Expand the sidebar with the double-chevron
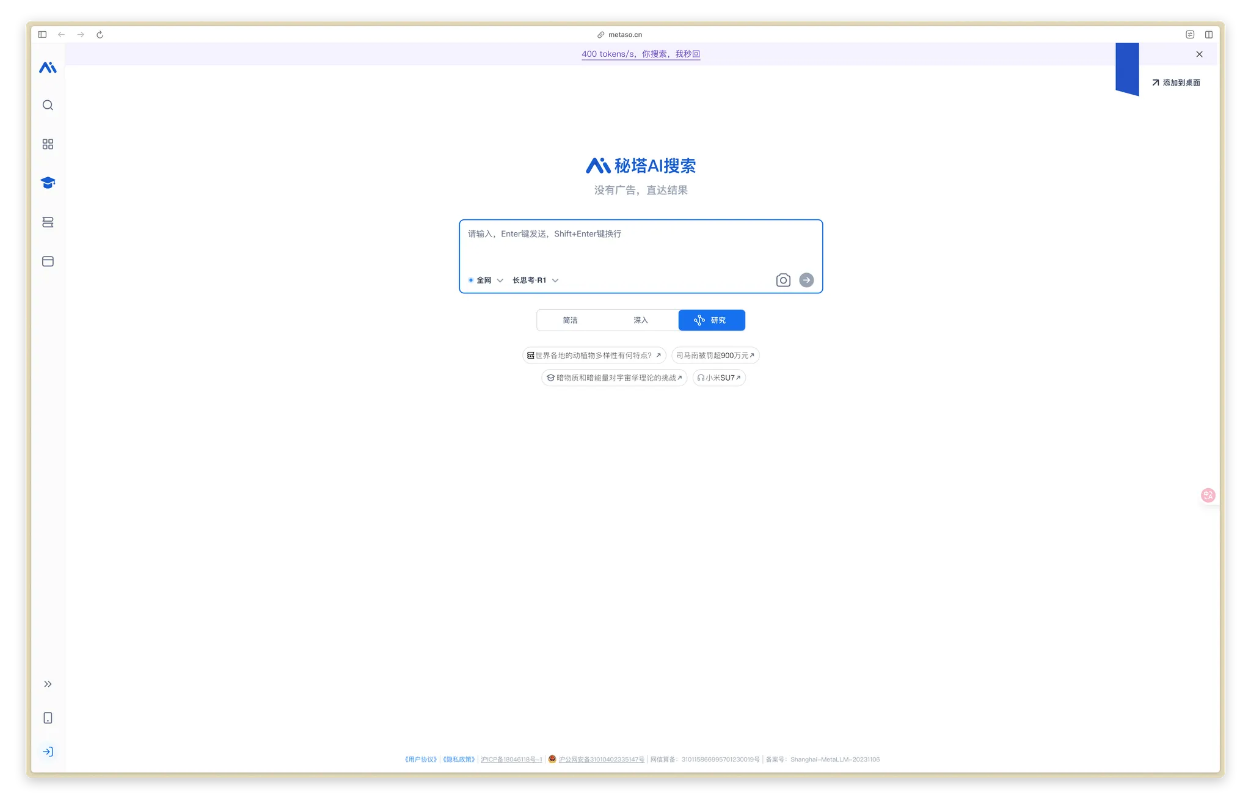1251x809 pixels. (48, 684)
